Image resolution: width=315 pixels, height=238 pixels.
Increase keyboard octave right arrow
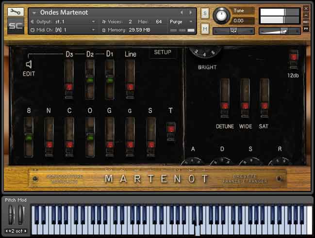pos(25,231)
